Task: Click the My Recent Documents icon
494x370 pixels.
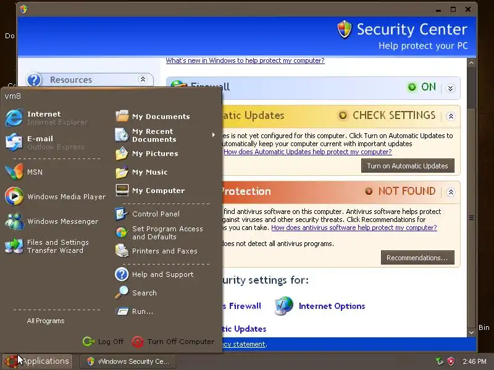Action: [x=122, y=135]
